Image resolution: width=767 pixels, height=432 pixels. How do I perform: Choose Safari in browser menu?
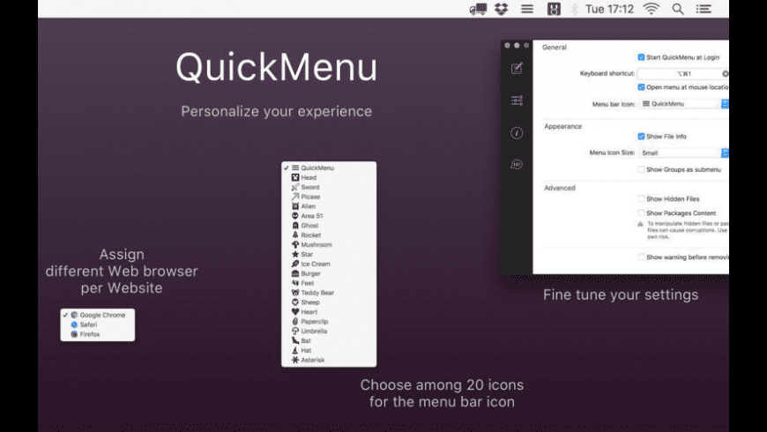click(97, 324)
